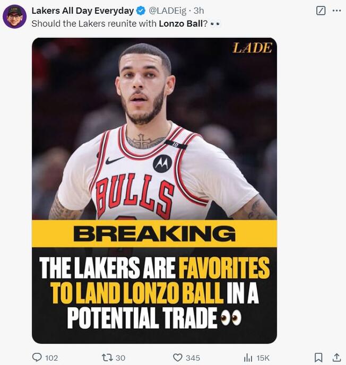Image resolution: width=346 pixels, height=365 pixels.
Task: Click the blue verified badge
Action: (x=141, y=11)
